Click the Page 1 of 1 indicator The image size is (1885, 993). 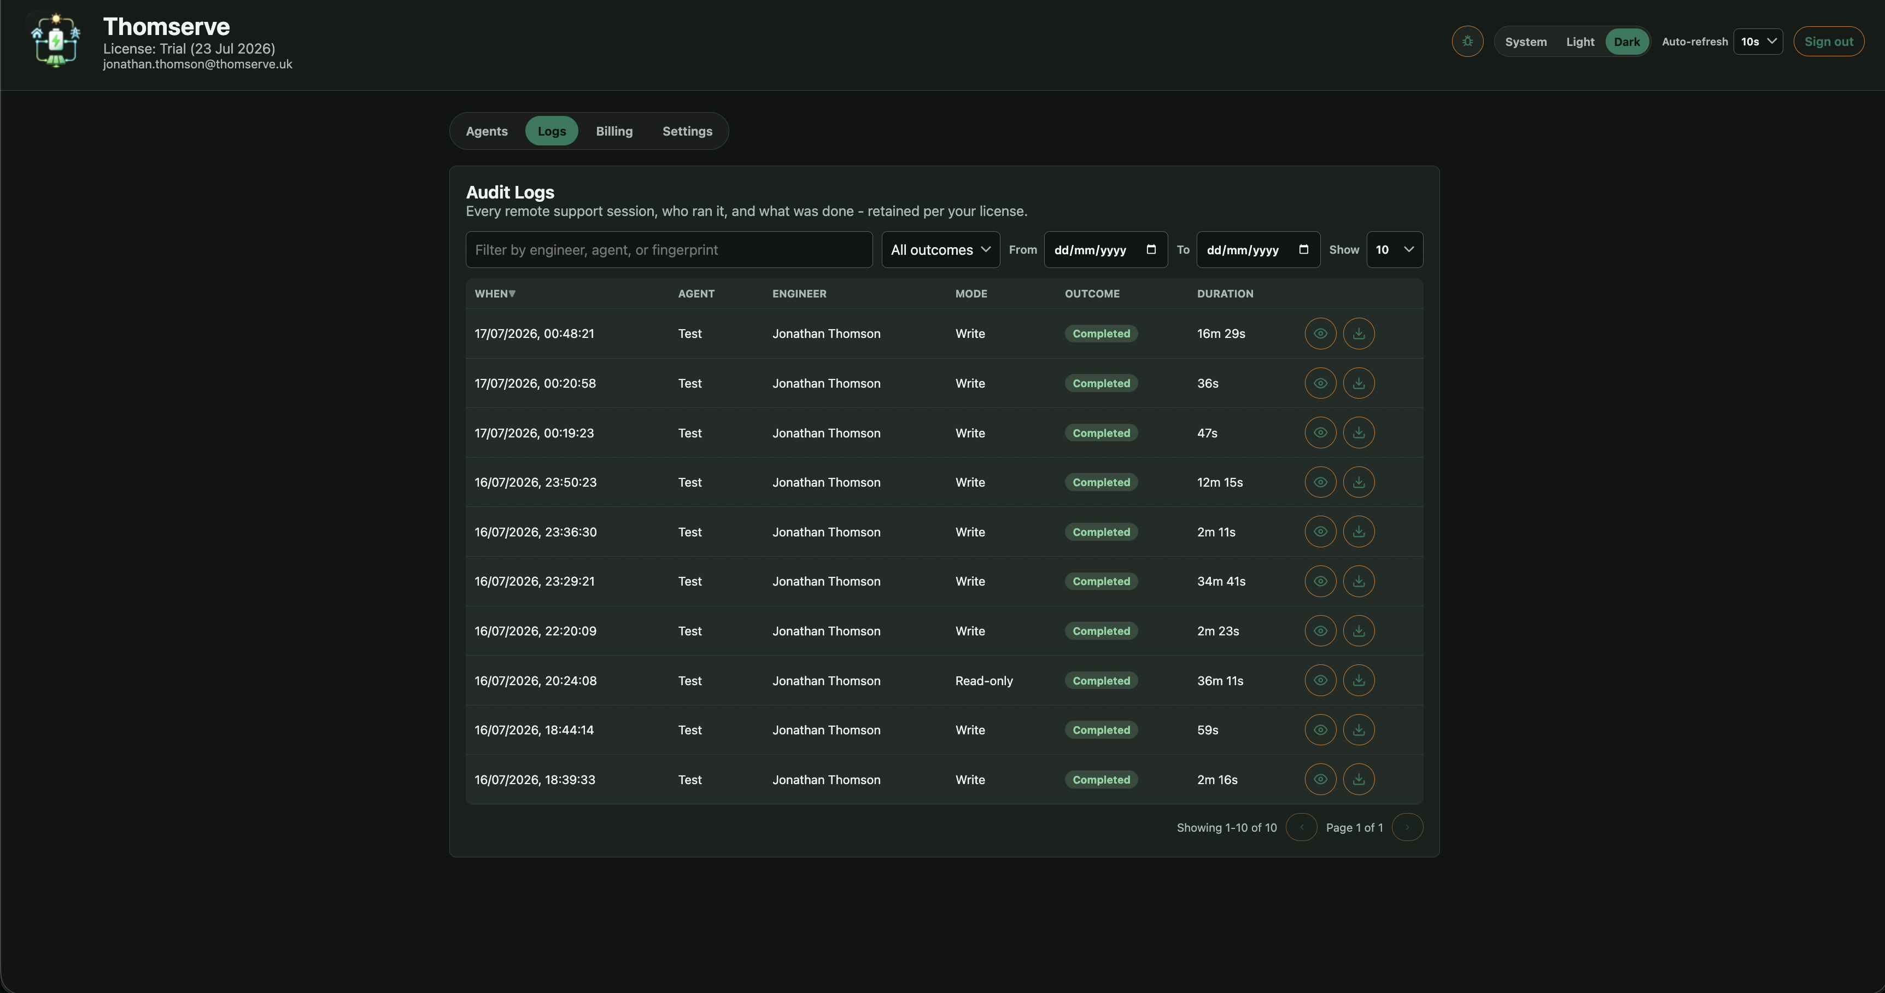(x=1354, y=828)
